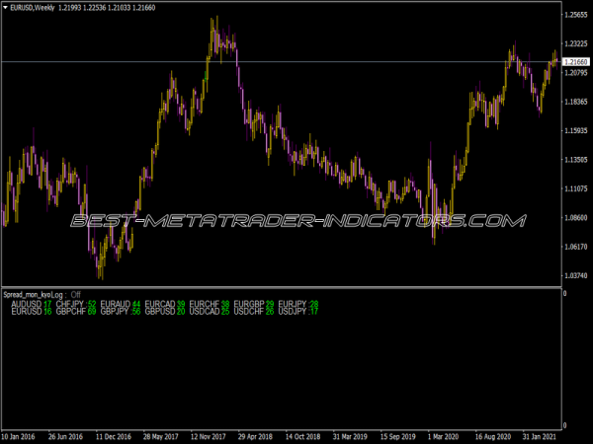Select USDCAD in the spread panel
This screenshot has width=593, height=444.
(x=205, y=312)
